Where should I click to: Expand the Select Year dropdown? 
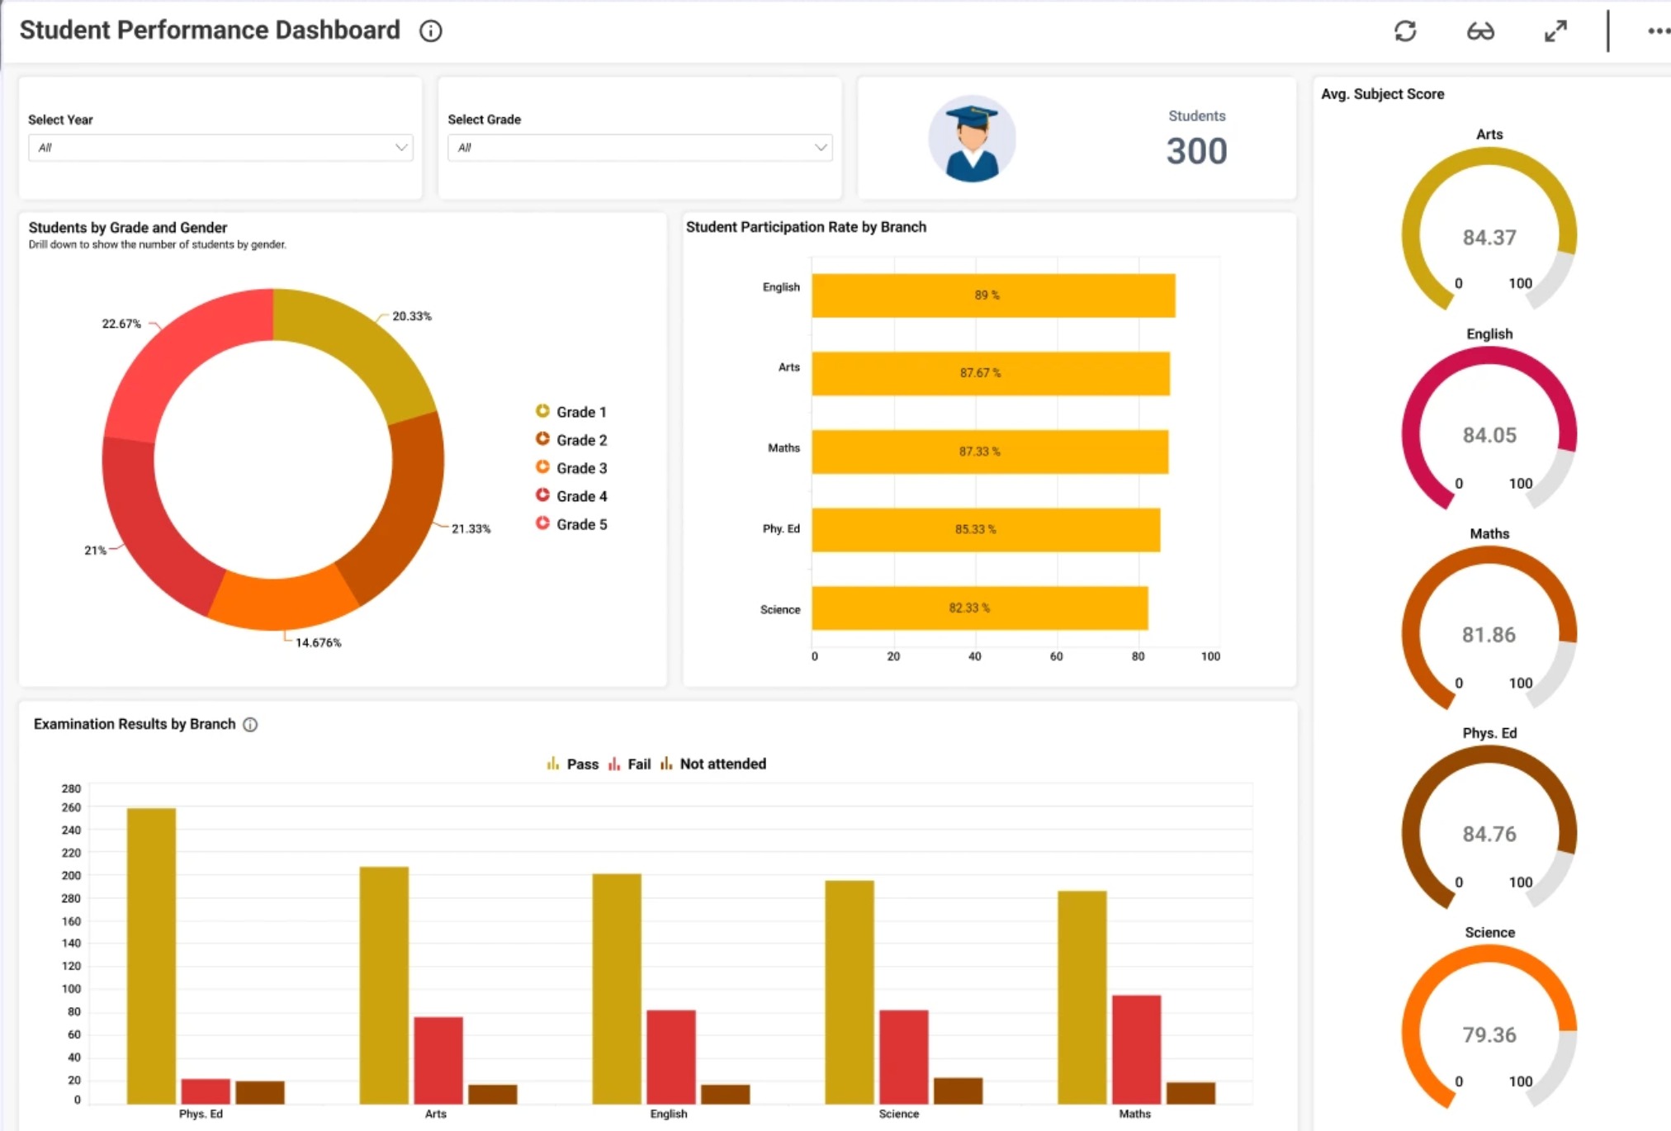pos(220,148)
